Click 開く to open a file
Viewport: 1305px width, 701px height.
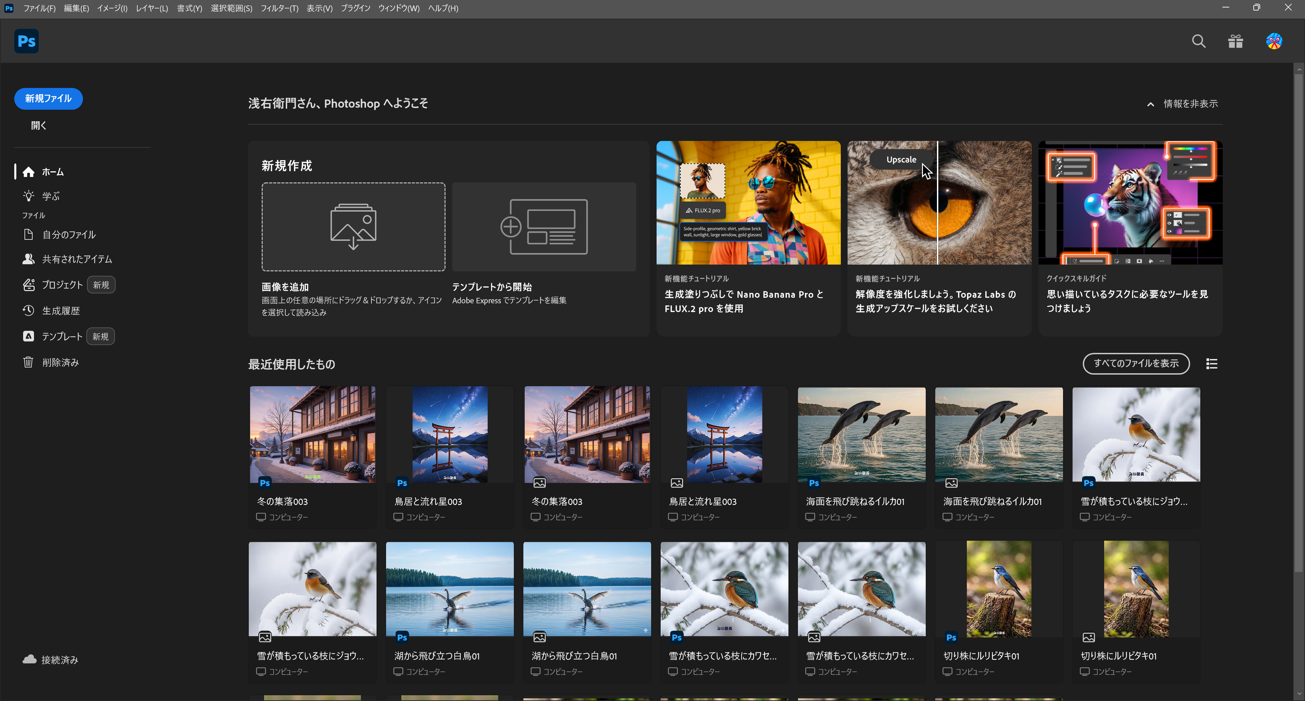pyautogui.click(x=38, y=126)
